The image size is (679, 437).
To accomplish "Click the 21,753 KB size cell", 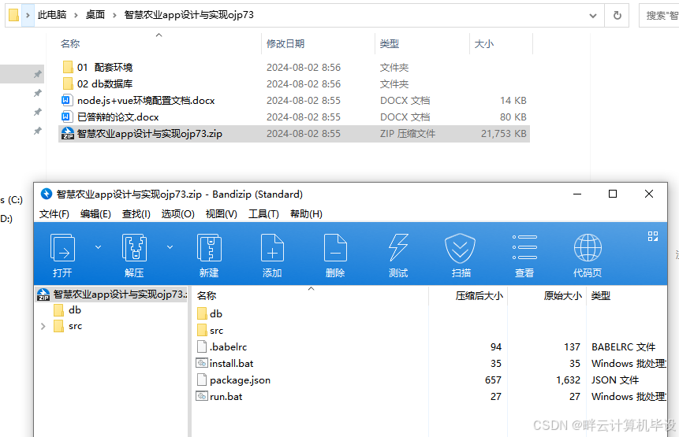I will coord(504,134).
